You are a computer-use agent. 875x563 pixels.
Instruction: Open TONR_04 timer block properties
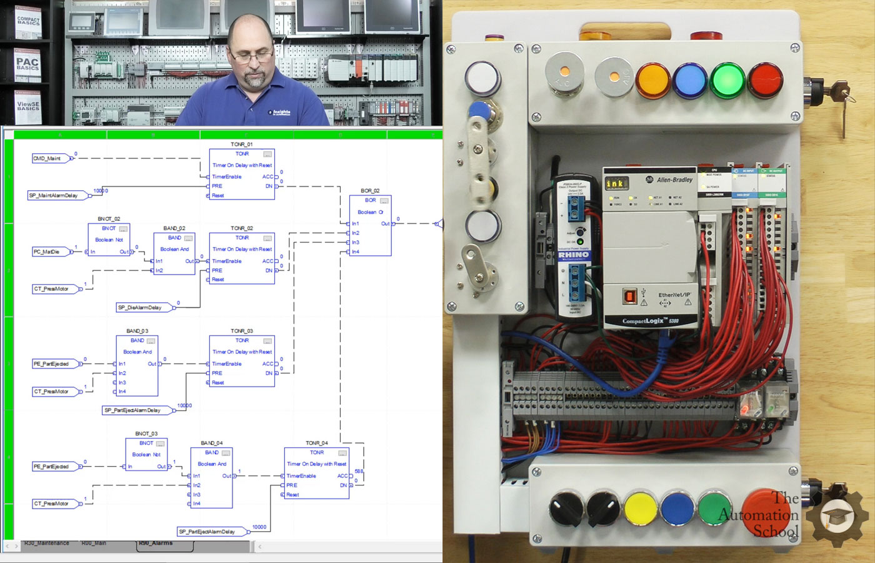[342, 453]
